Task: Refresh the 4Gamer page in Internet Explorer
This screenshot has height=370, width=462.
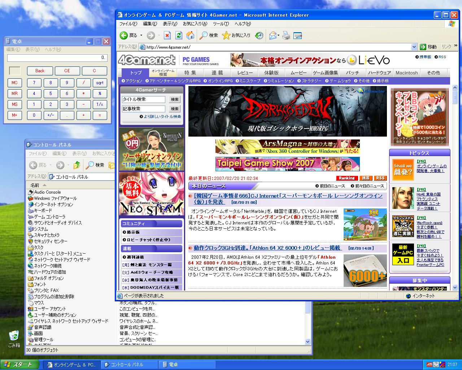Action: click(x=179, y=35)
